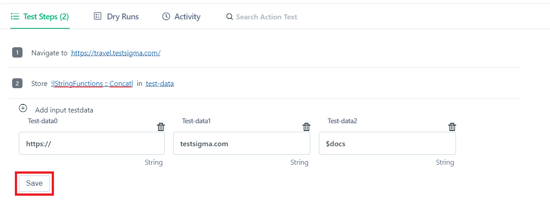Open the travel.testsigma.com URL link

pos(116,53)
